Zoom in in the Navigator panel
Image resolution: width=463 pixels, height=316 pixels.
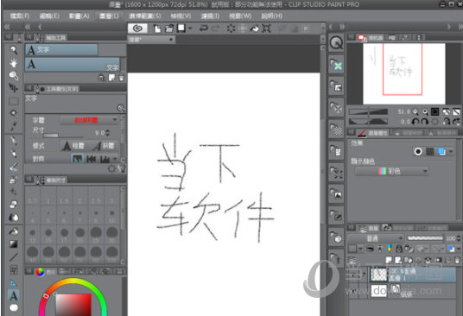tap(425, 112)
